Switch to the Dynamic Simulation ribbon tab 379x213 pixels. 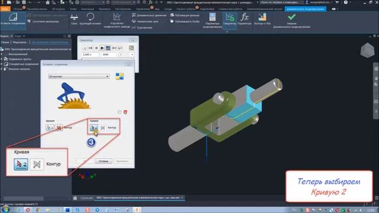[x=306, y=9]
